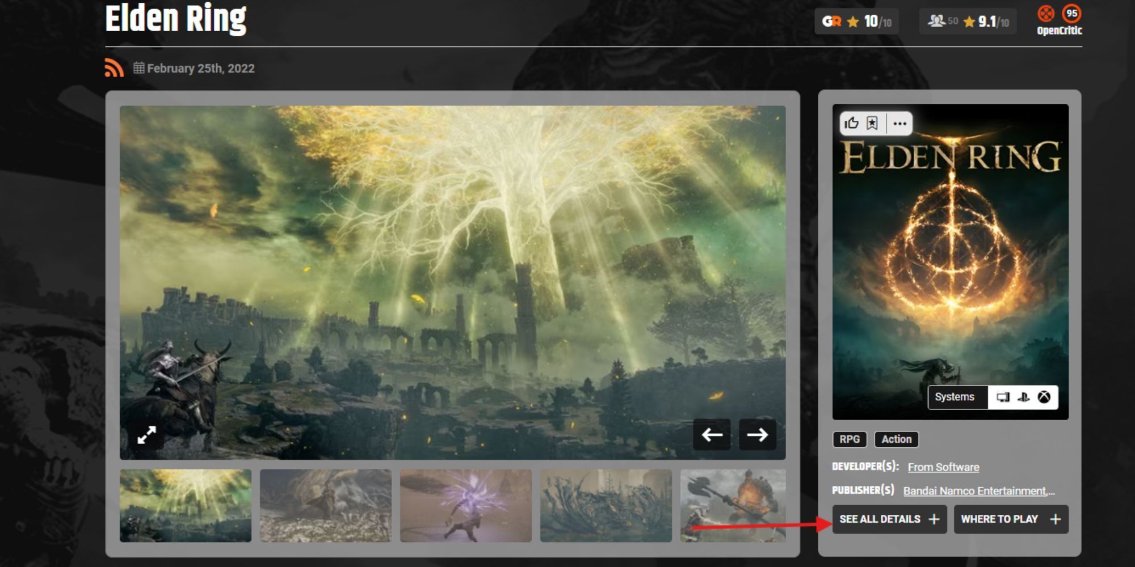Viewport: 1135px width, 567px height.
Task: Click the Elden Ring cover art
Action: coord(951,262)
